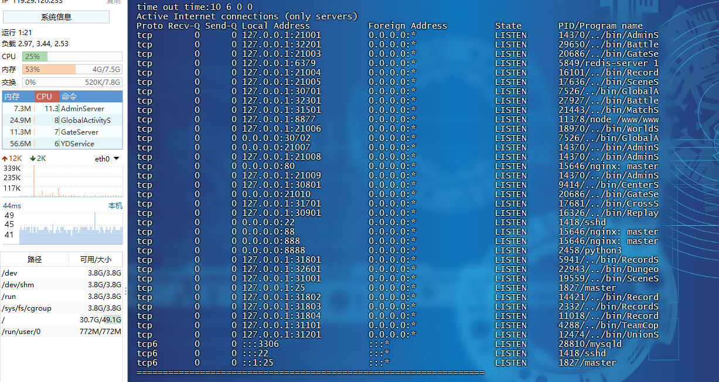Click the CPU usage bar showing 25%

click(72, 57)
